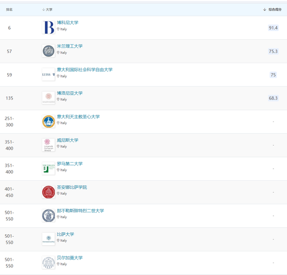The height and width of the screenshot is (275, 287).
Task: Click the location pin icon under 比萨大学
Action: click(x=58, y=241)
